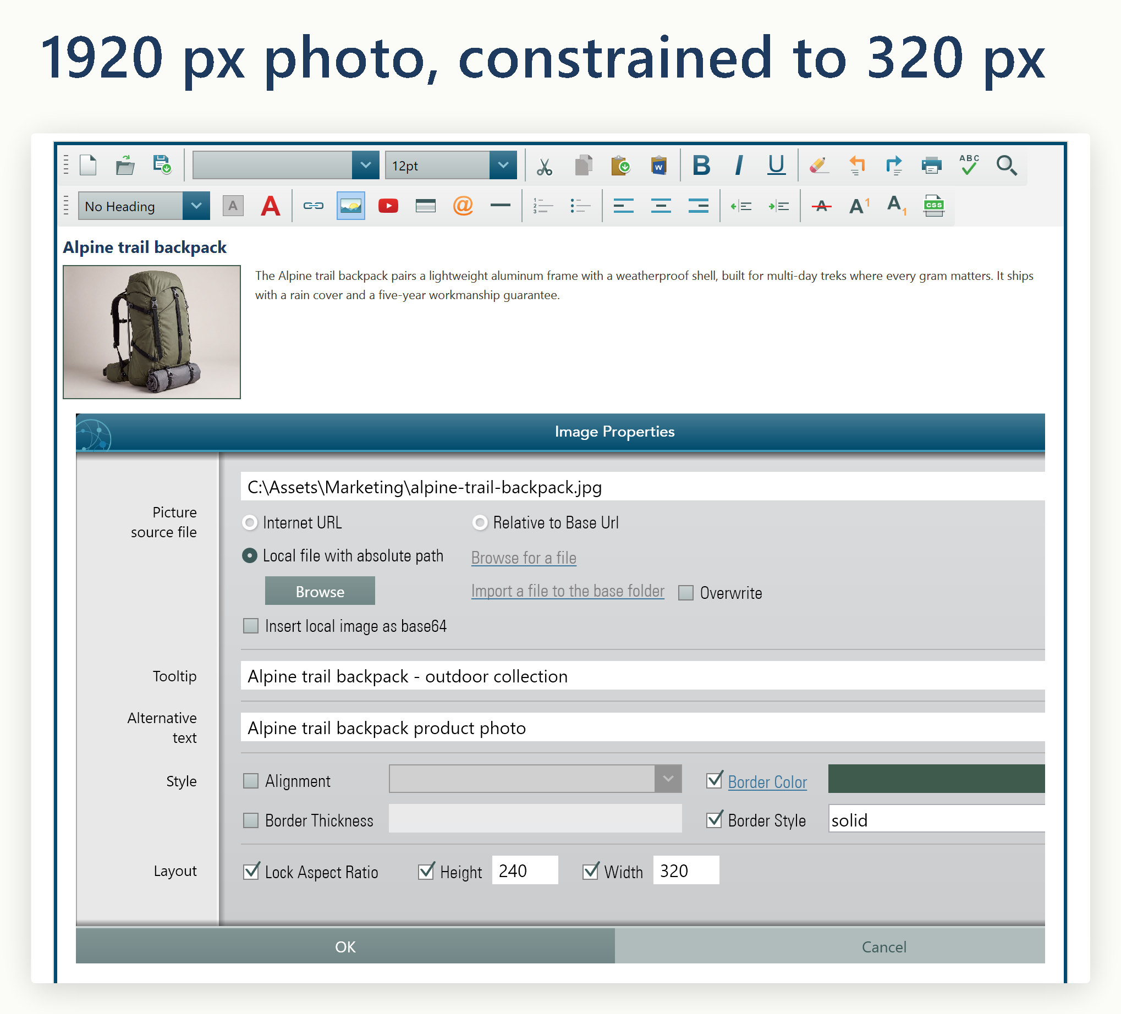Click Cancel to dismiss Image Properties
This screenshot has height=1014, width=1121.
(x=829, y=946)
